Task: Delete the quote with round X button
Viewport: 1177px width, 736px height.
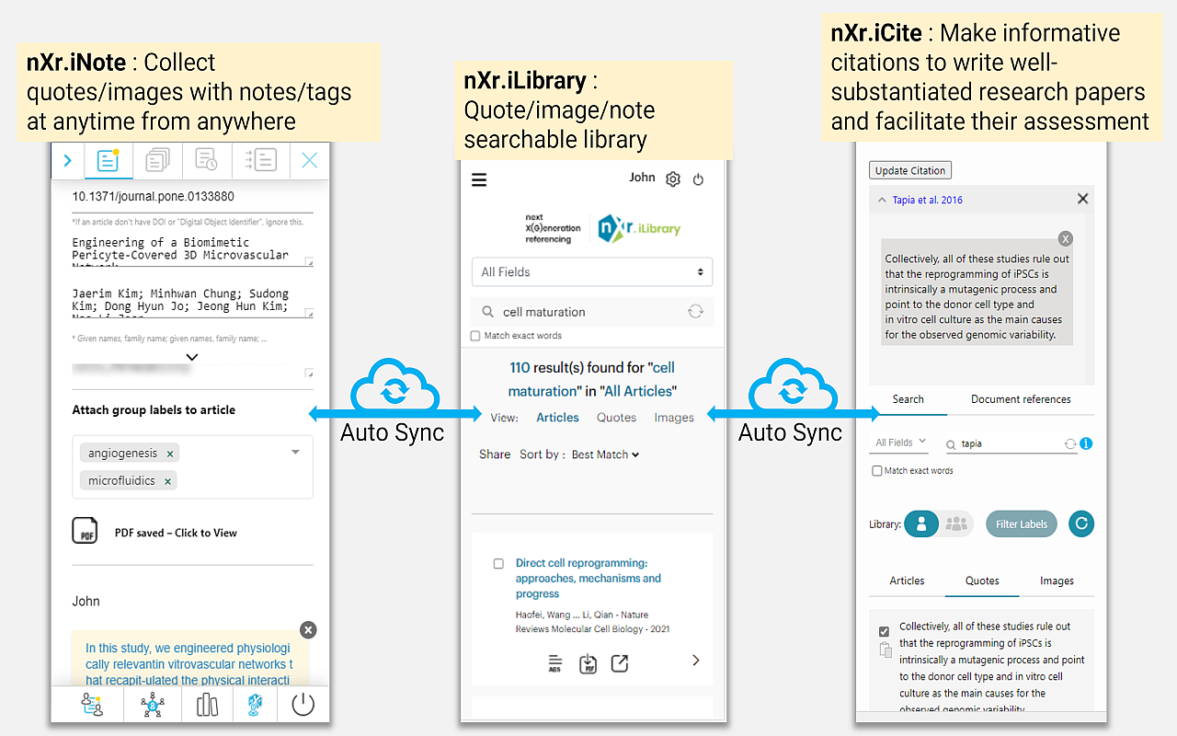Action: 308,630
